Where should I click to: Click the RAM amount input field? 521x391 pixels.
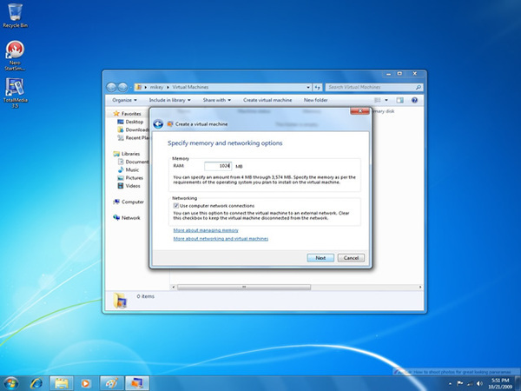point(218,166)
